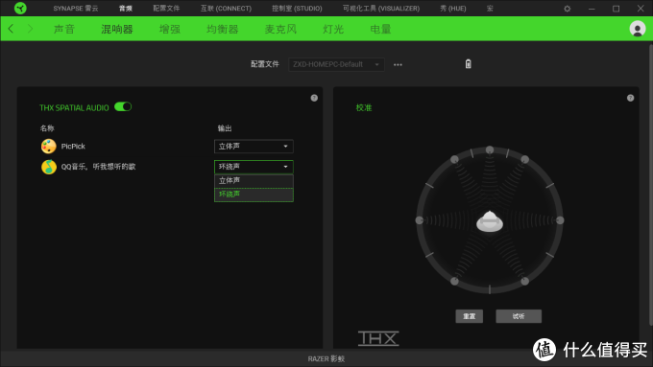Select the front left speaker node

pyautogui.click(x=454, y=159)
